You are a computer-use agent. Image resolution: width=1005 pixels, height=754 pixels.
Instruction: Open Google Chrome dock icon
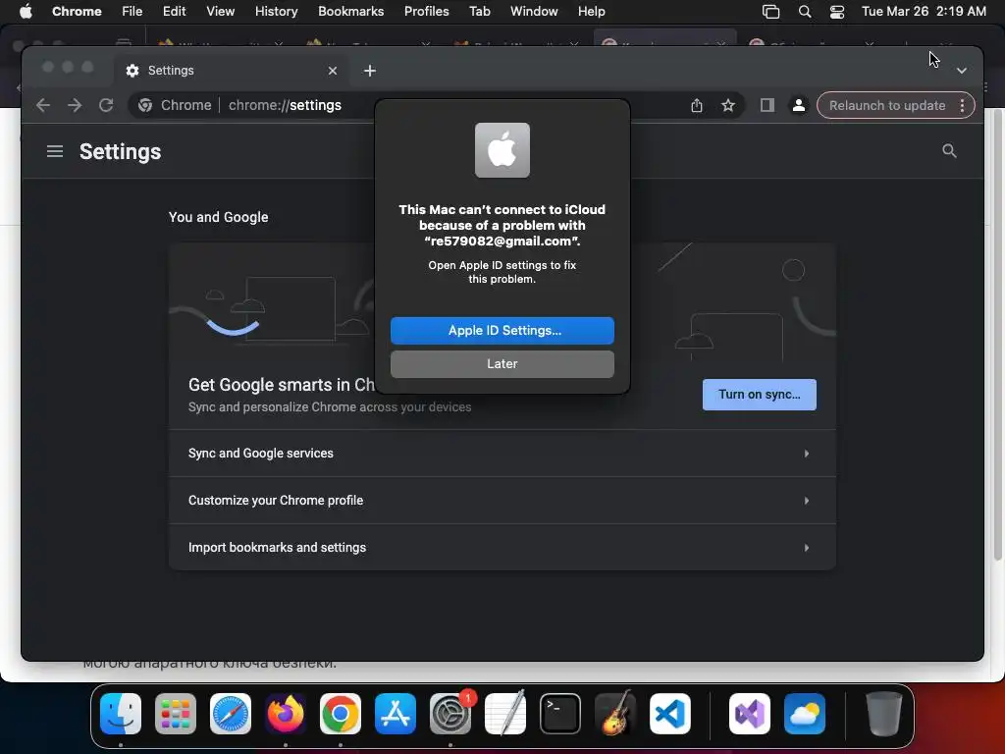(341, 714)
